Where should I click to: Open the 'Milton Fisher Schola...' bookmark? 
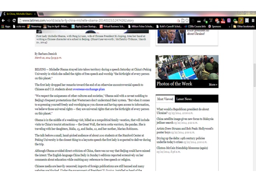[x=141, y=27]
